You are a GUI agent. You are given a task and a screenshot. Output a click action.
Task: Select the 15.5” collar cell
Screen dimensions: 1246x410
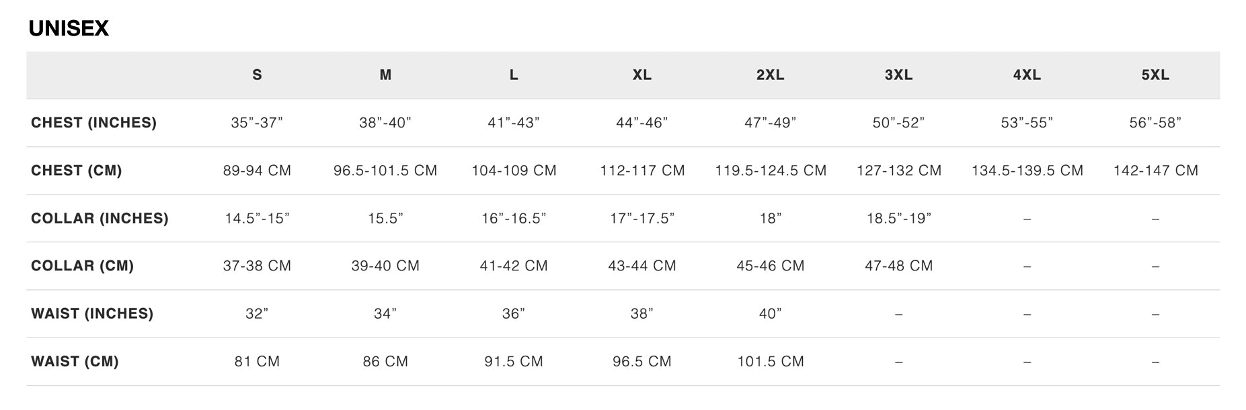[x=385, y=218]
